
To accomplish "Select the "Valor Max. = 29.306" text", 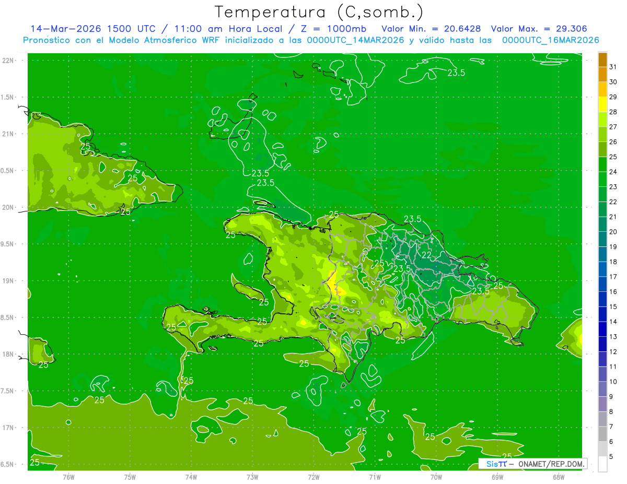I will pos(539,29).
